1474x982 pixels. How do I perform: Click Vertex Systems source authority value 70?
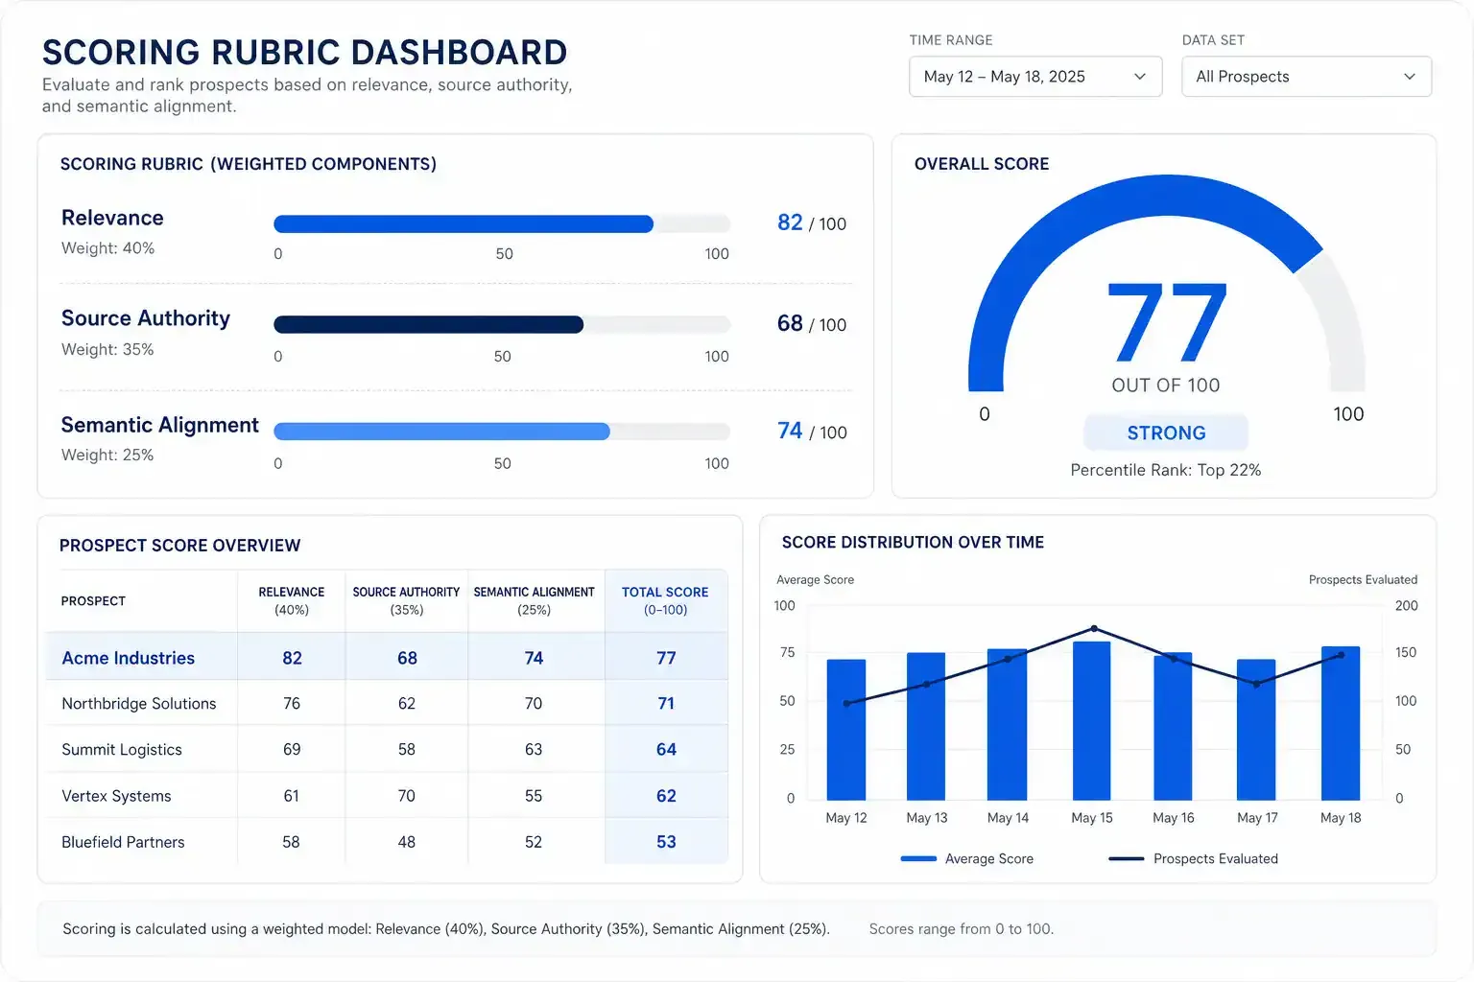click(x=407, y=796)
